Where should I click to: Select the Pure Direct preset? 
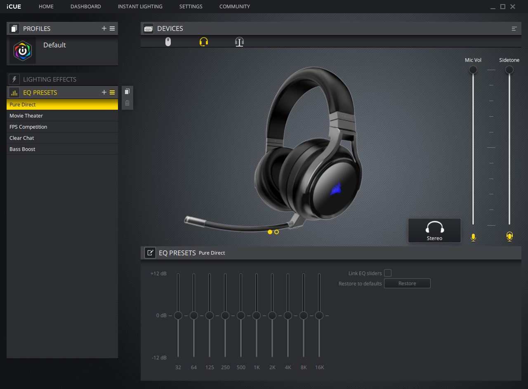tap(62, 104)
